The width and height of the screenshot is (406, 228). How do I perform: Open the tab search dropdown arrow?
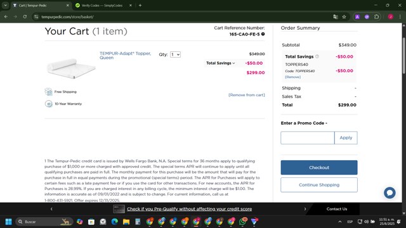6,5
